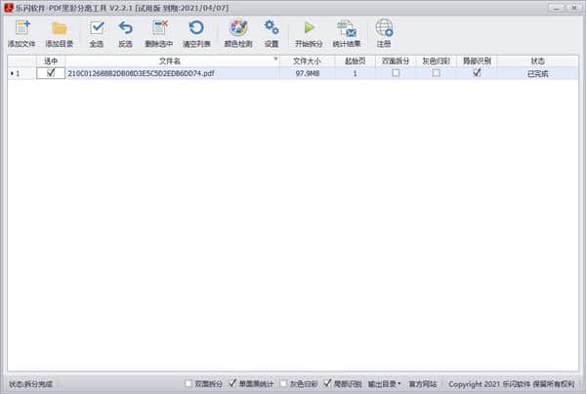
Task: Click the 状态:拆分完成 status bar text
Action: pyautogui.click(x=30, y=384)
